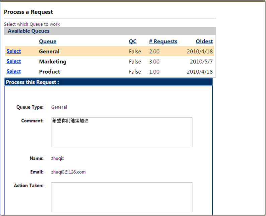Click Select link in General row
This screenshot has height=216, width=266.
tap(14, 51)
